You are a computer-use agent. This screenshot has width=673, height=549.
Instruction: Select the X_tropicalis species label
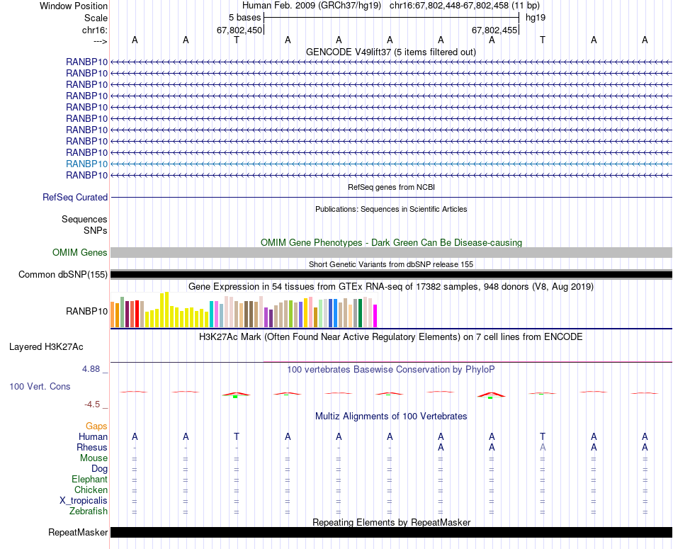click(84, 501)
